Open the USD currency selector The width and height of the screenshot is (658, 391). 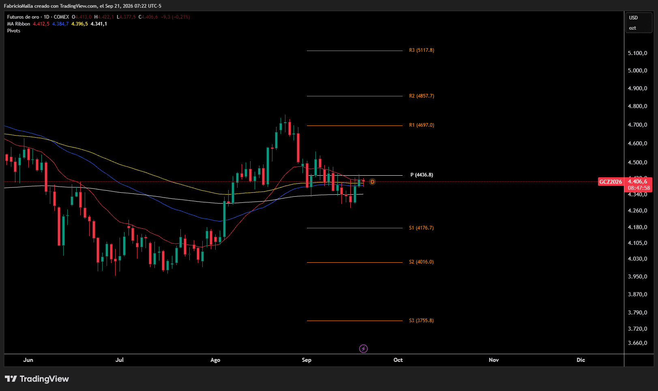click(633, 18)
